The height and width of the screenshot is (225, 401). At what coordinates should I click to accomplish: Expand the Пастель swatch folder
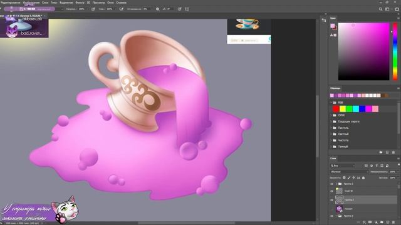[x=331, y=127]
